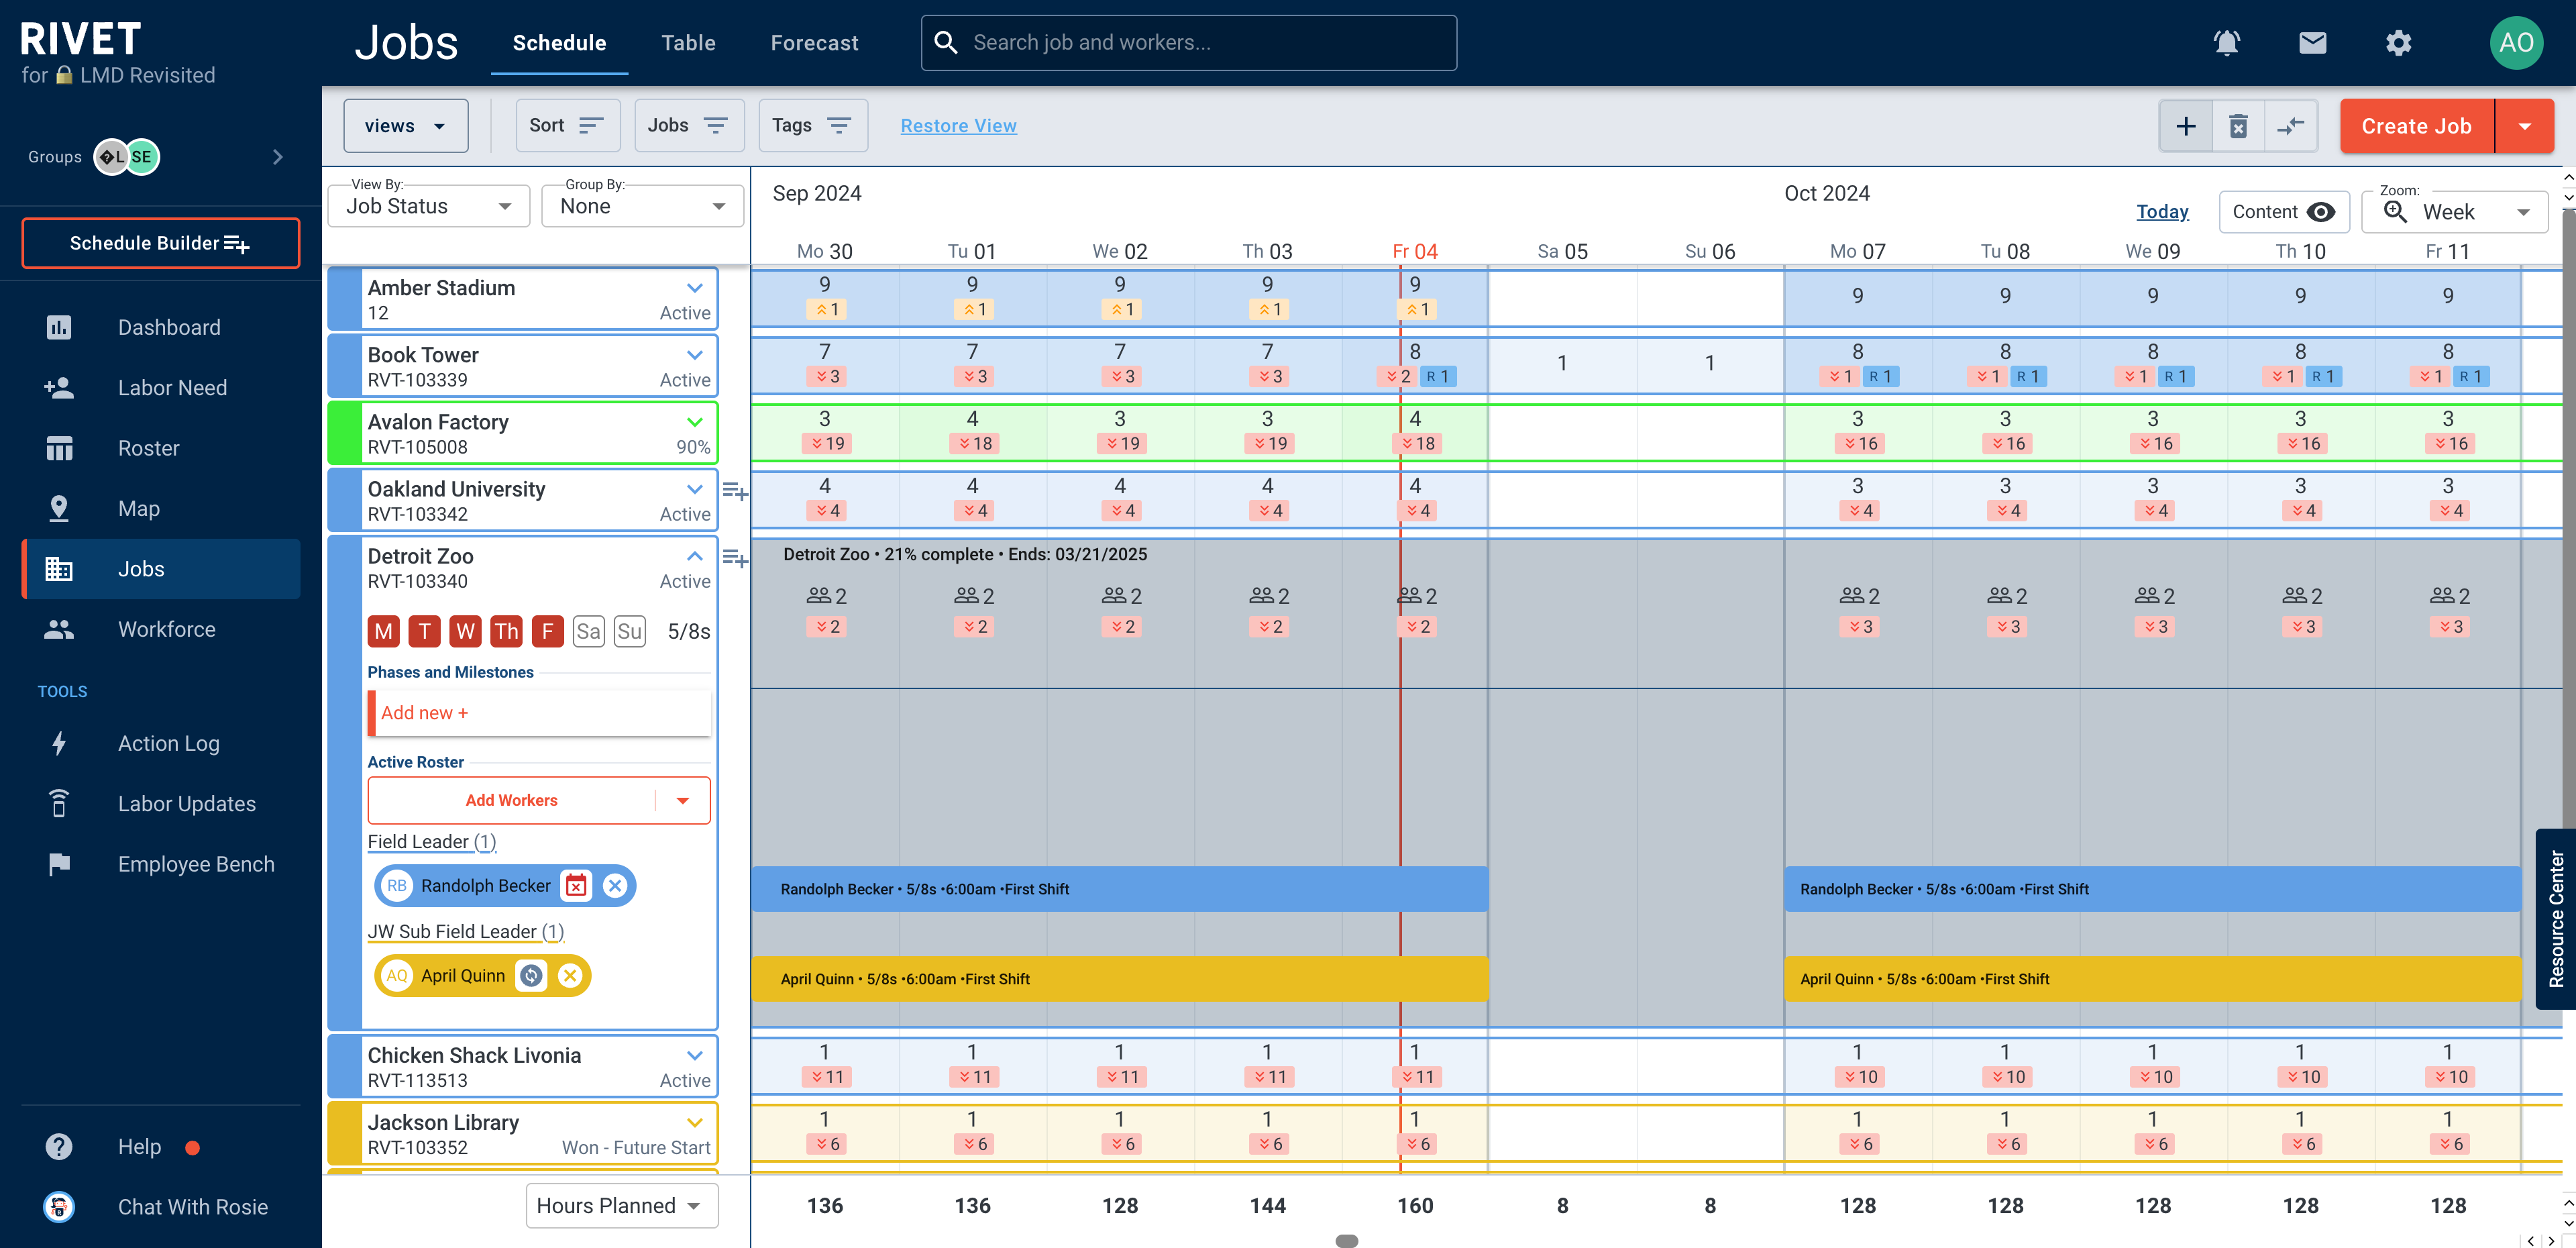Open the Resource Center side tab
Viewport: 2576px width, 1248px height.
click(x=2556, y=918)
